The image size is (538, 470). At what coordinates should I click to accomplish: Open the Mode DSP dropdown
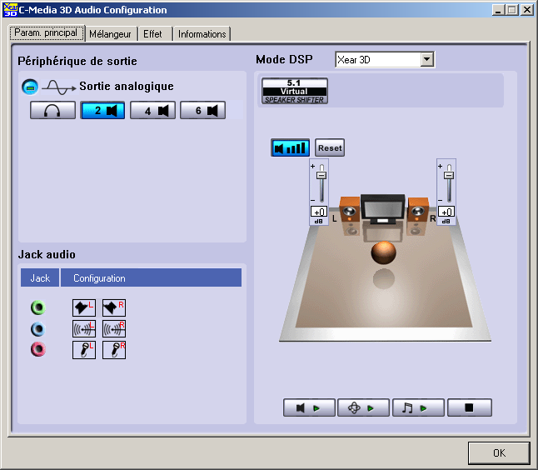click(x=427, y=59)
